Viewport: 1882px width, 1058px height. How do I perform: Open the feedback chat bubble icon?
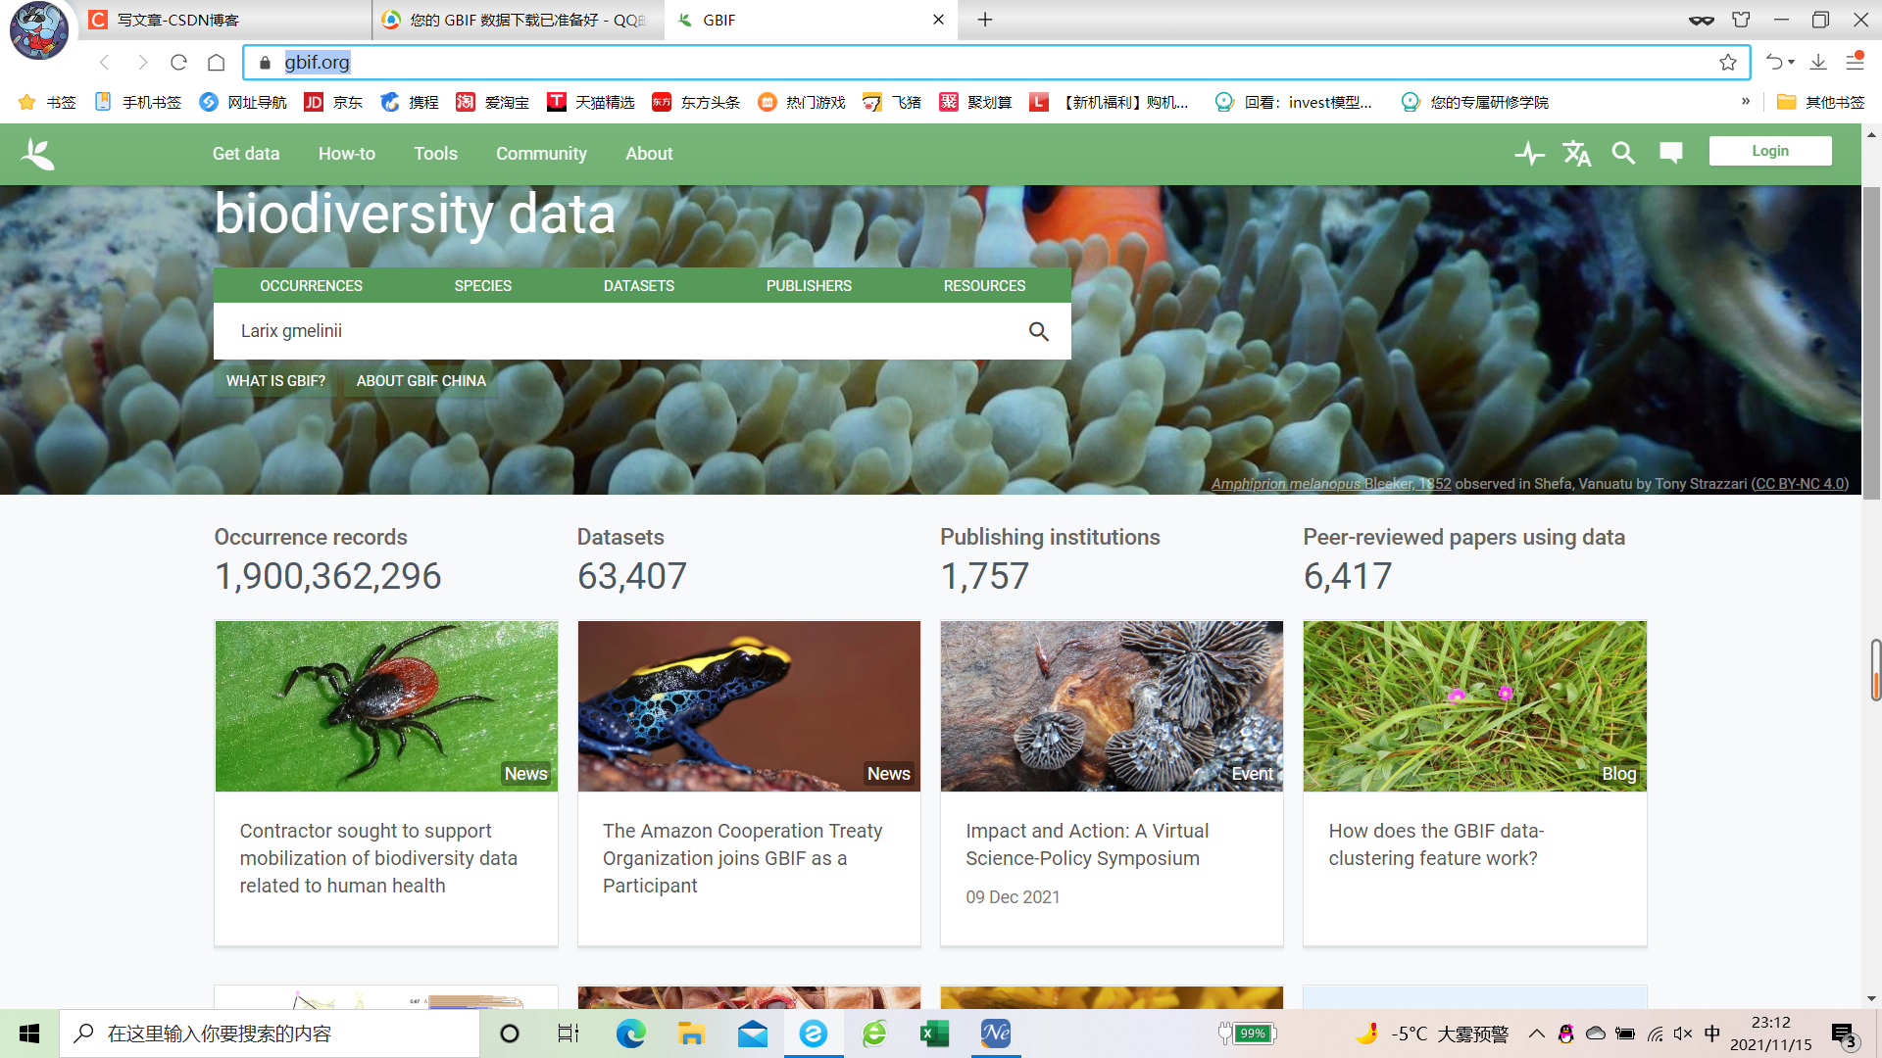click(1671, 153)
